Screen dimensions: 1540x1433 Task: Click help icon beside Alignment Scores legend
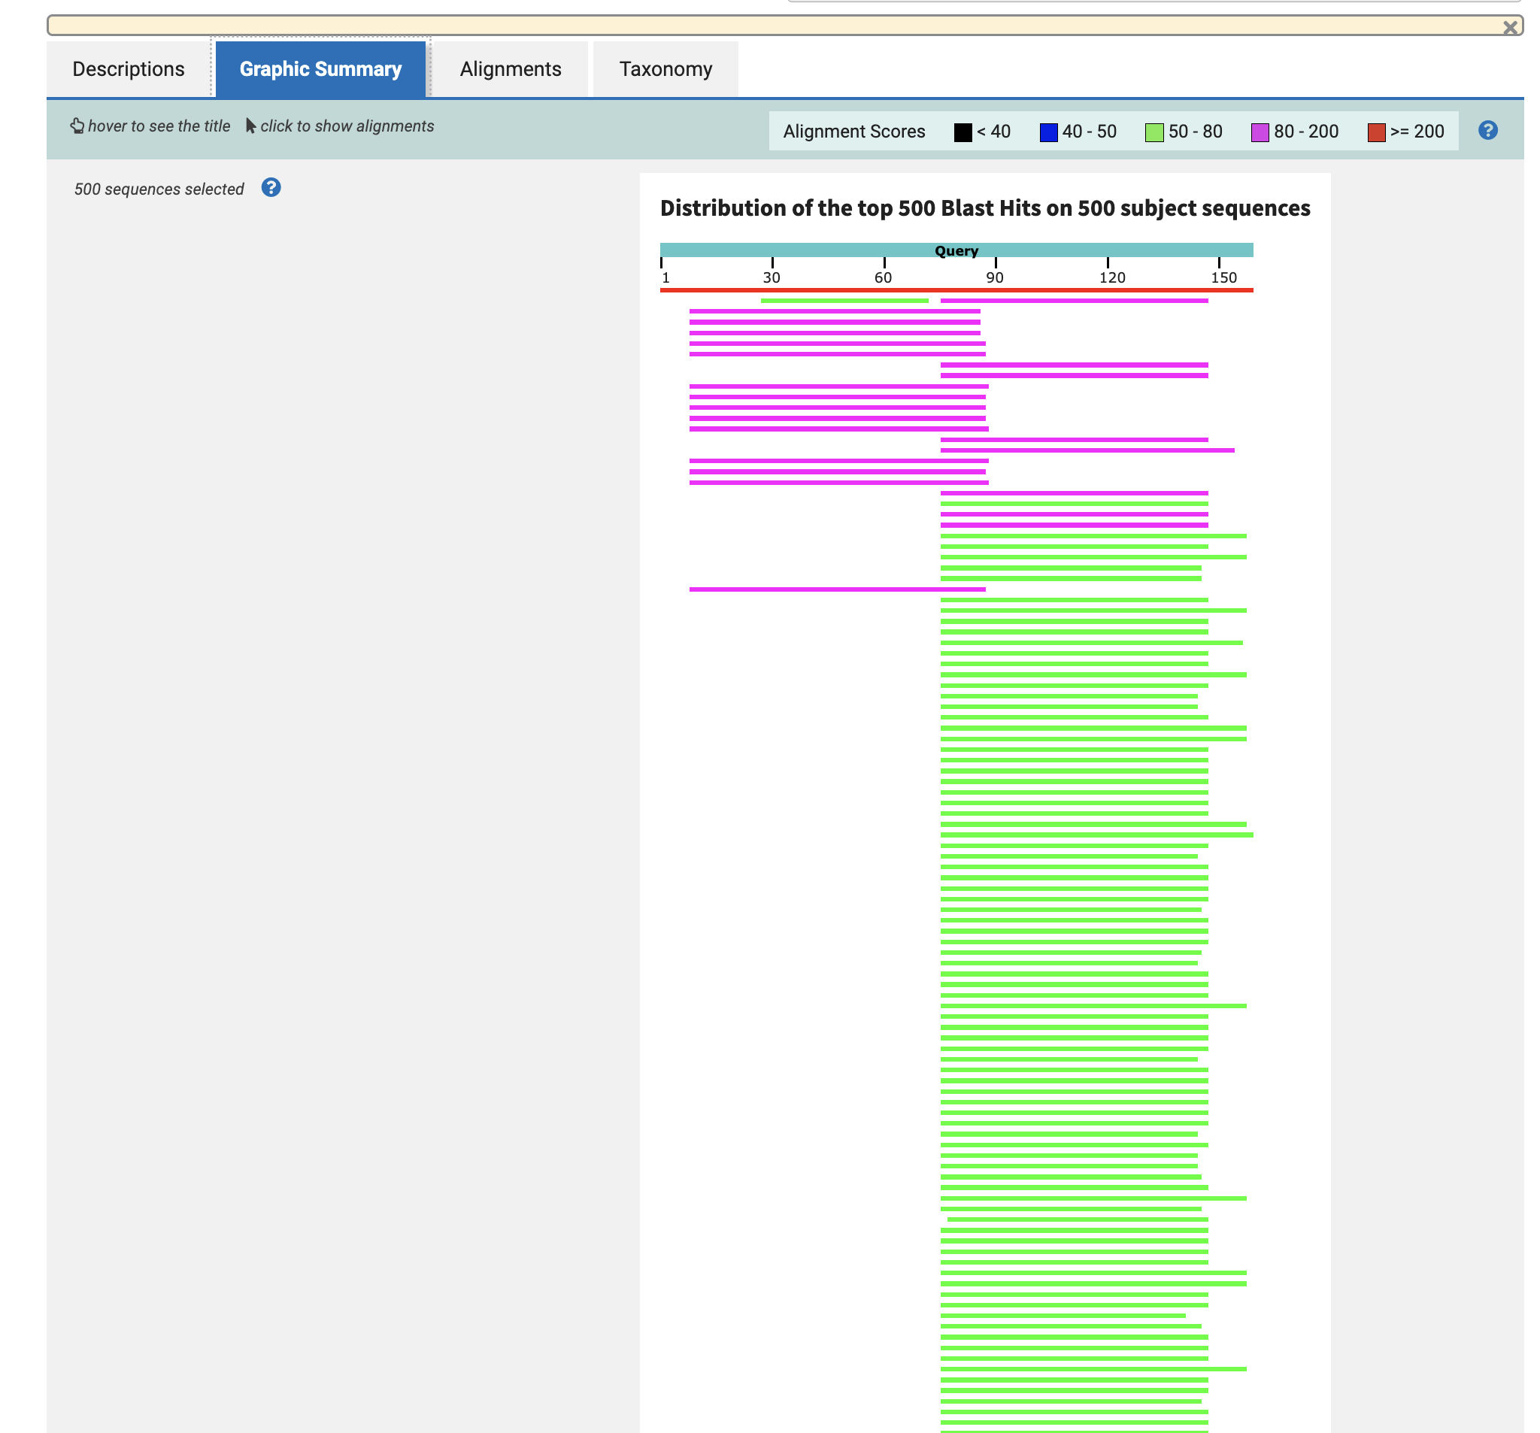(1487, 130)
